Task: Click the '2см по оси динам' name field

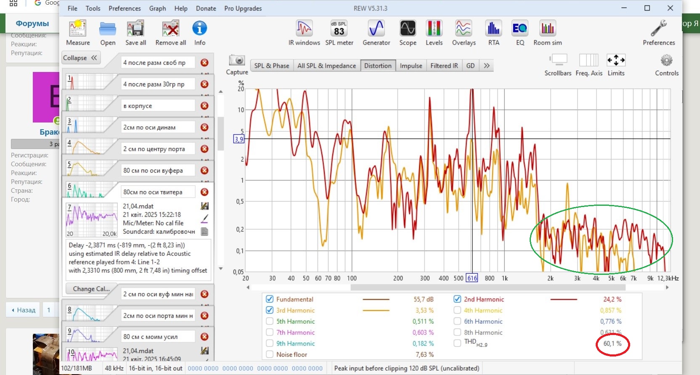Action: tap(158, 127)
